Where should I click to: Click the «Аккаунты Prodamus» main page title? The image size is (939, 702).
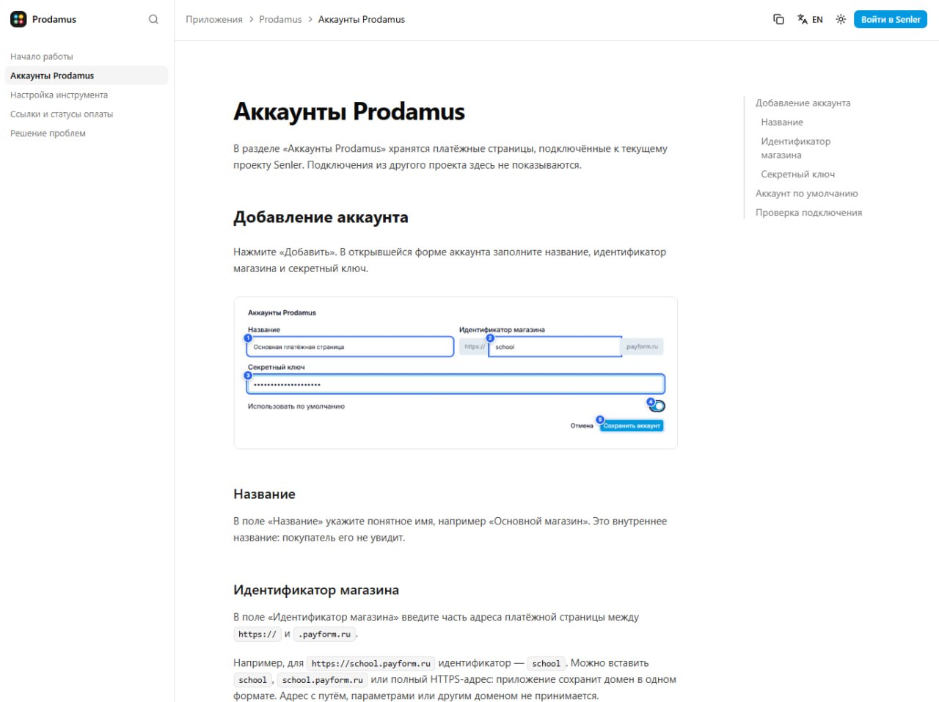tap(349, 111)
